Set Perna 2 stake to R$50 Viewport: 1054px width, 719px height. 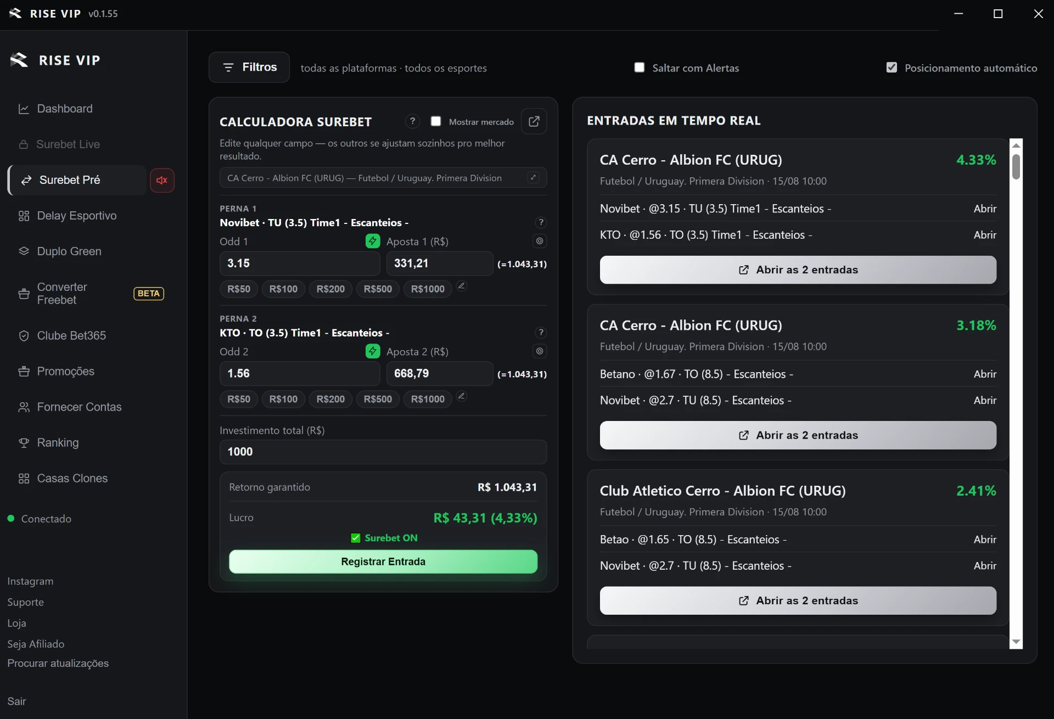[x=239, y=399]
